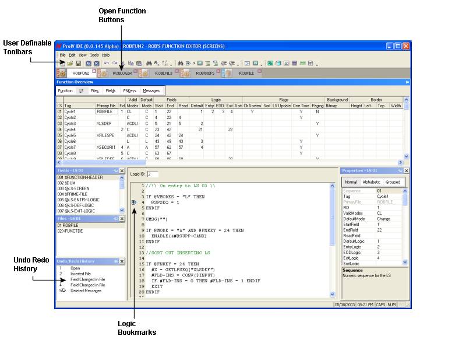The image size is (466, 350).
Task: Toggle the Properties - LS 01 panel pin
Action: pyautogui.click(x=400, y=170)
